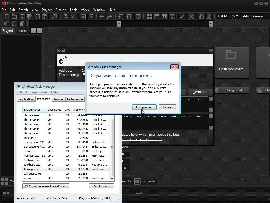Sort processes by CPU column header

pos(67,110)
